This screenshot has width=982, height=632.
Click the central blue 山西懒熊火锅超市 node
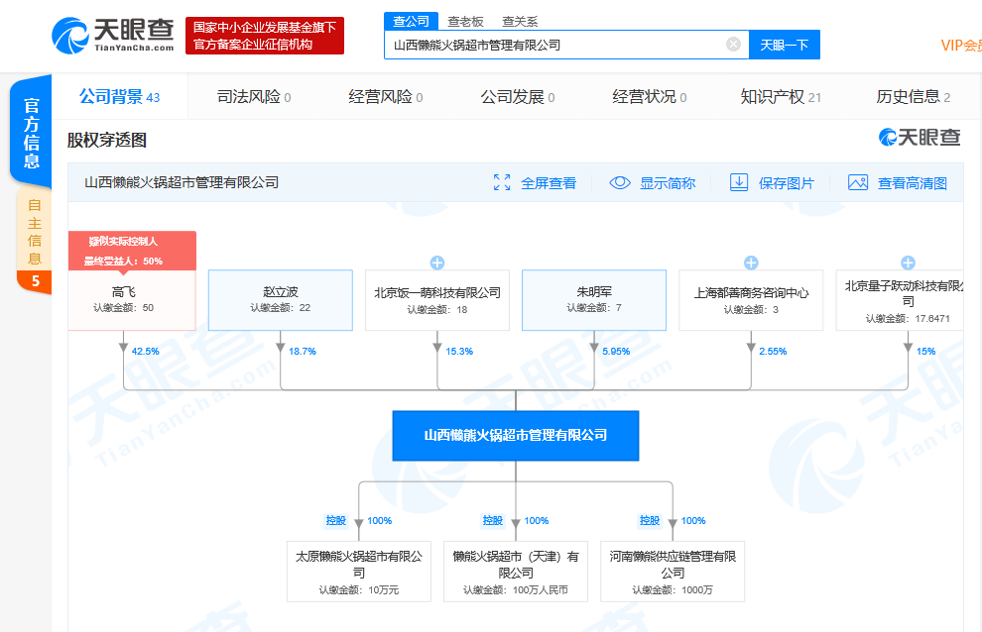(x=516, y=436)
